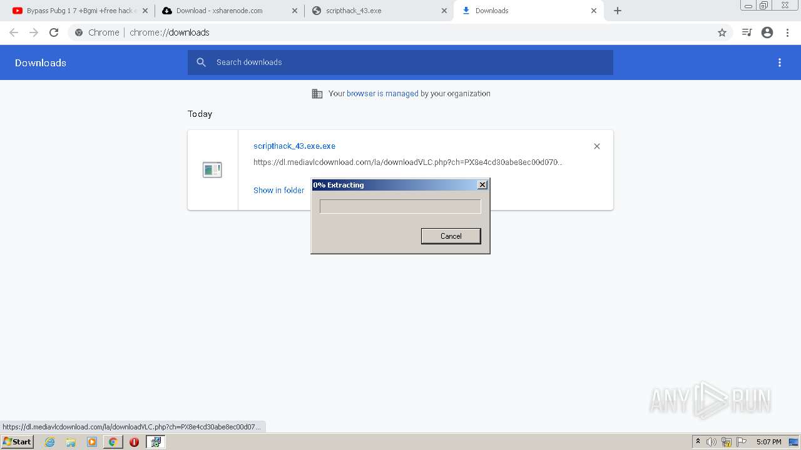801x450 pixels.
Task: Open red Opera taskbar icon
Action: [134, 442]
